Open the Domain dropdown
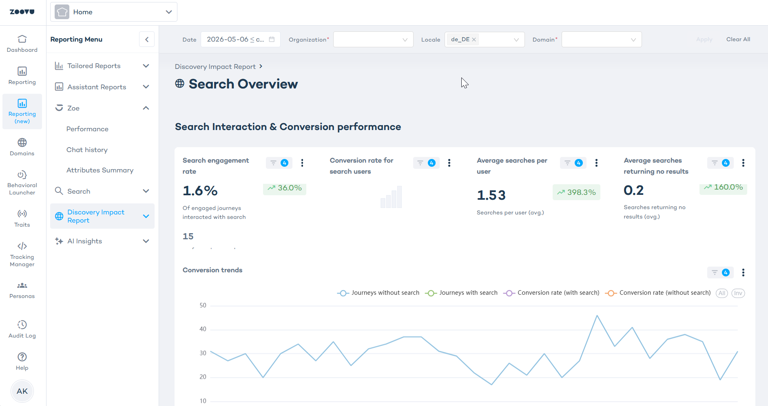This screenshot has height=406, width=768. [x=602, y=40]
